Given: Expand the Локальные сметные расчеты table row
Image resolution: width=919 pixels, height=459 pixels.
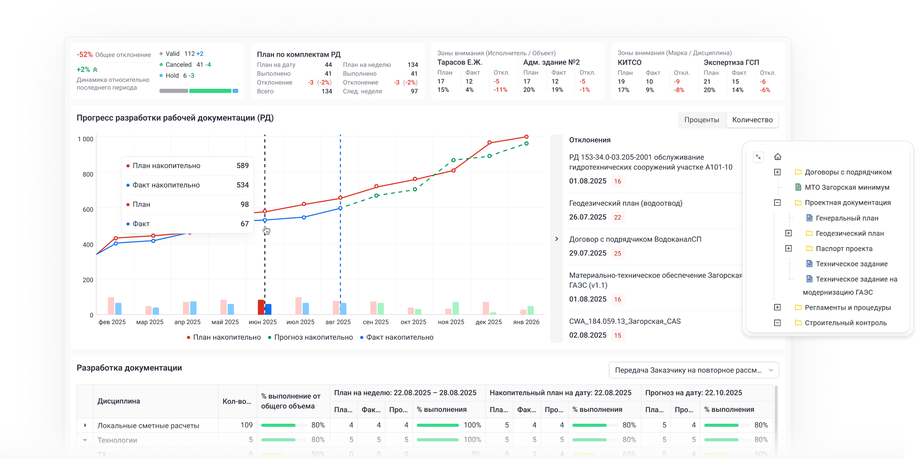Looking at the screenshot, I should pos(85,425).
